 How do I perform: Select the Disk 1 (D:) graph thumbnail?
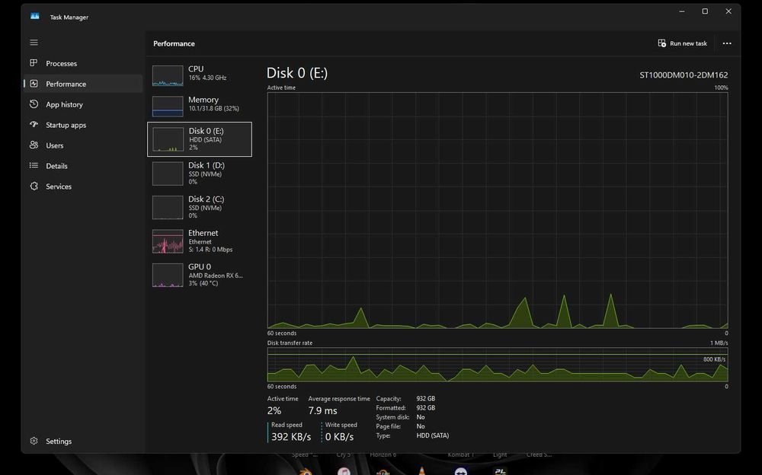[x=168, y=174]
